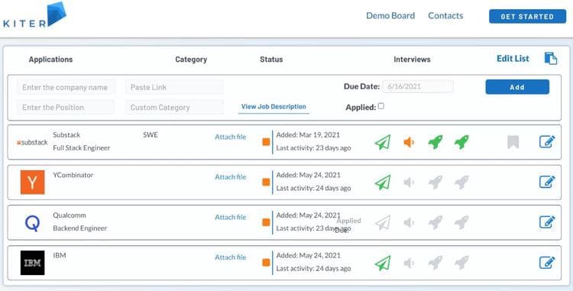Click YCombinator's second gray rocket icon
Screen dimensions: 573x291
click(461, 183)
